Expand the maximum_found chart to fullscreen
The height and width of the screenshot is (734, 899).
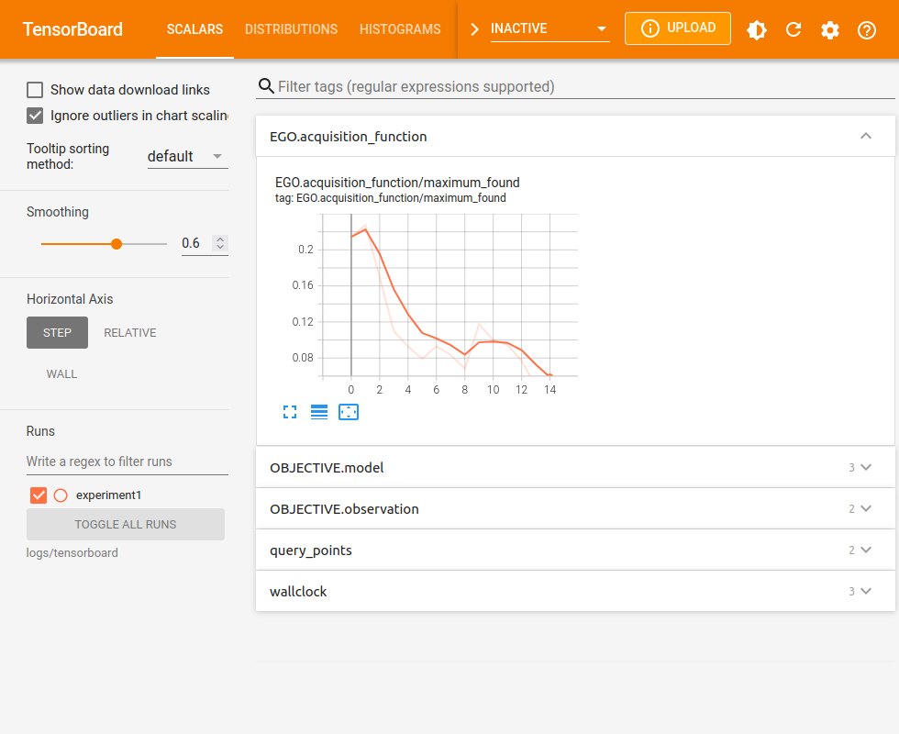tap(290, 412)
